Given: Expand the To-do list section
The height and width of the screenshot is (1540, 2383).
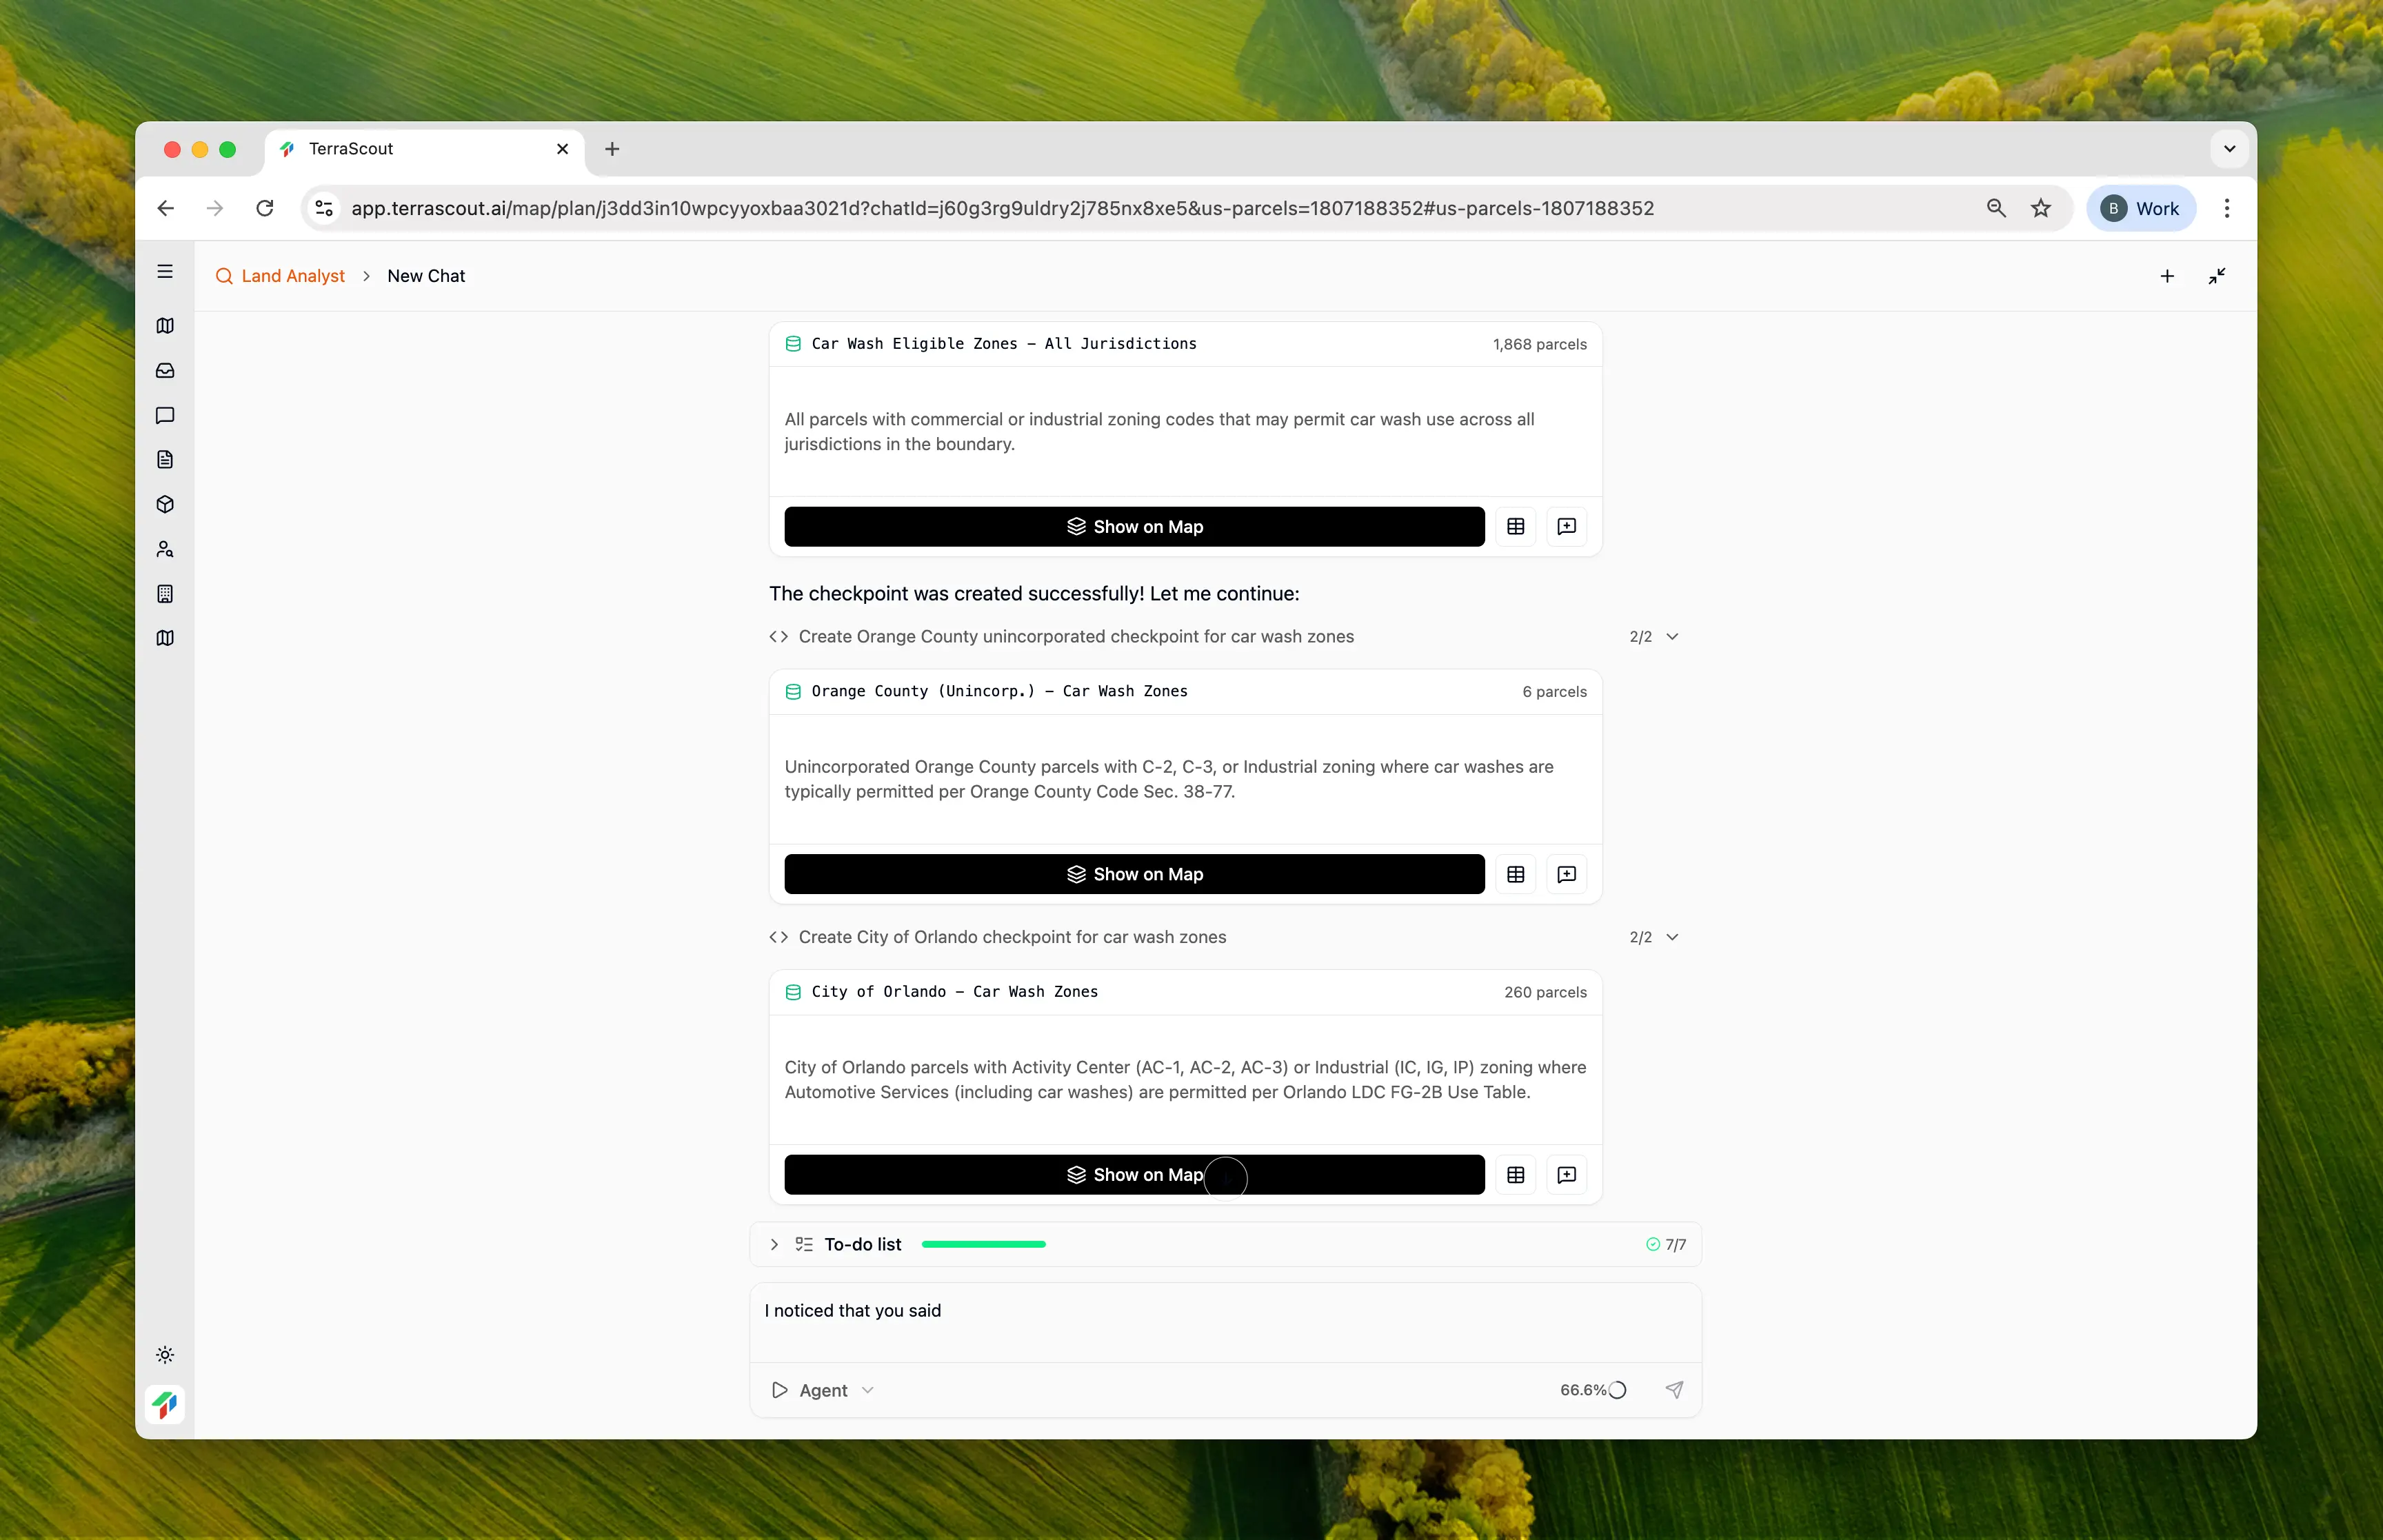Looking at the screenshot, I should pyautogui.click(x=774, y=1244).
